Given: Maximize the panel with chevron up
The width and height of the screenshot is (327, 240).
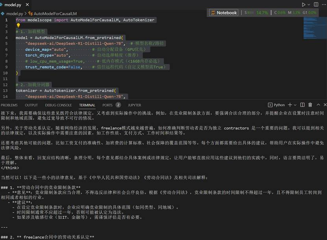Looking at the screenshot, I should [318, 105].
